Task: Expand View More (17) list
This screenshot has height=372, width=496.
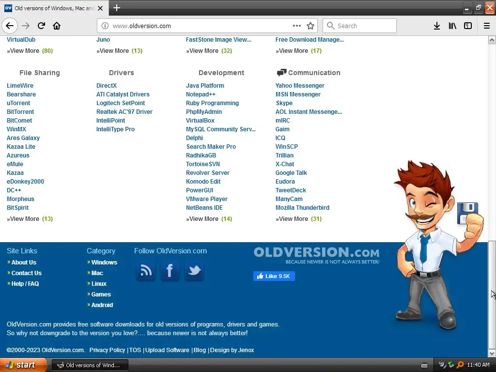Action: click(298, 50)
